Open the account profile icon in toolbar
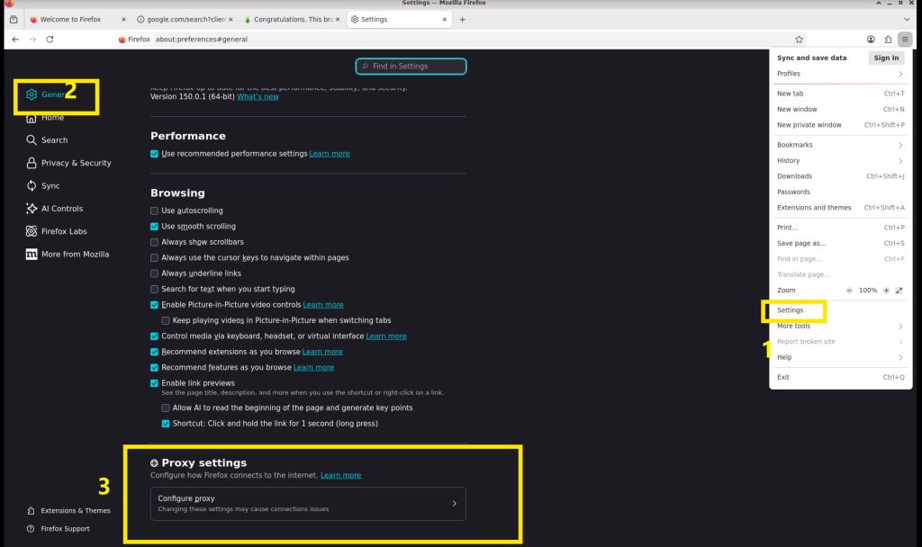 pos(871,40)
